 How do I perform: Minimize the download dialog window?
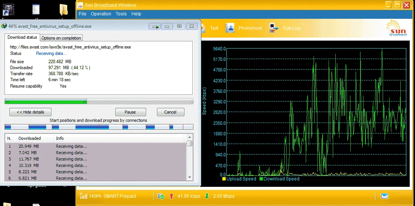click(x=167, y=26)
